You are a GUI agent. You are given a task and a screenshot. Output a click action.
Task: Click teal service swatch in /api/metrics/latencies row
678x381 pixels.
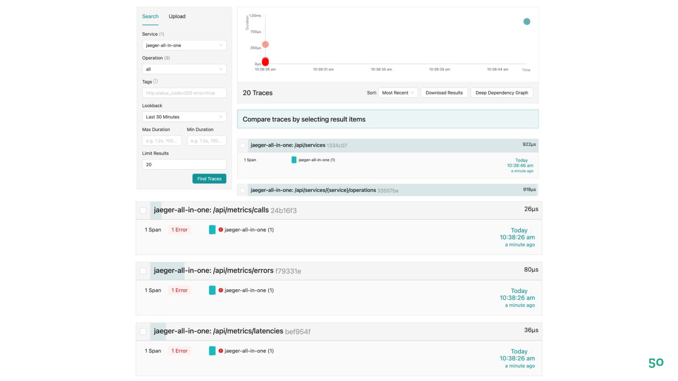tap(212, 351)
